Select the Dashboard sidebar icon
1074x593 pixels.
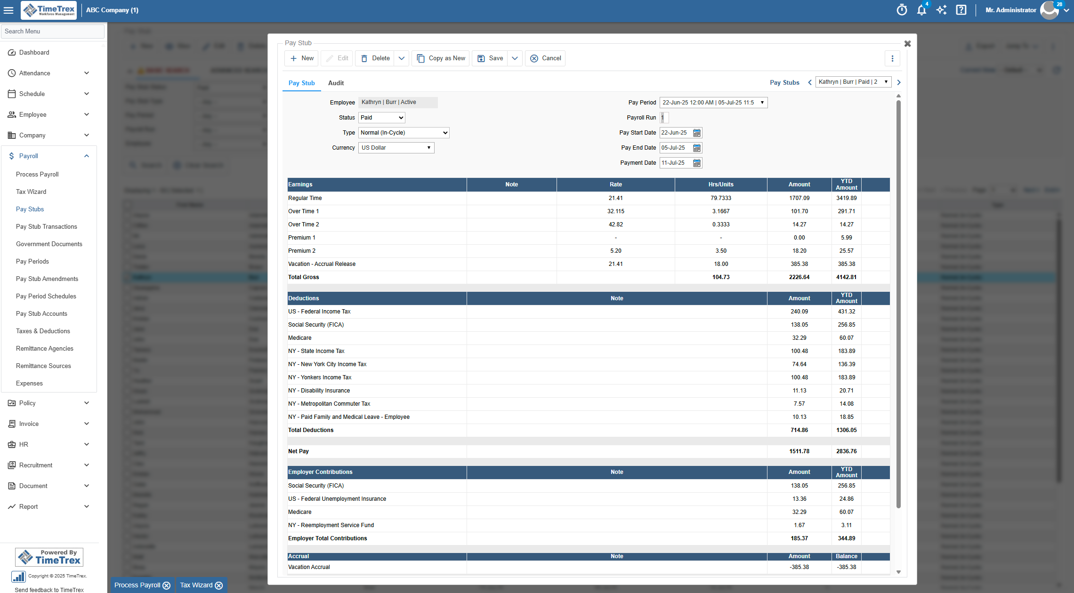pyautogui.click(x=12, y=52)
